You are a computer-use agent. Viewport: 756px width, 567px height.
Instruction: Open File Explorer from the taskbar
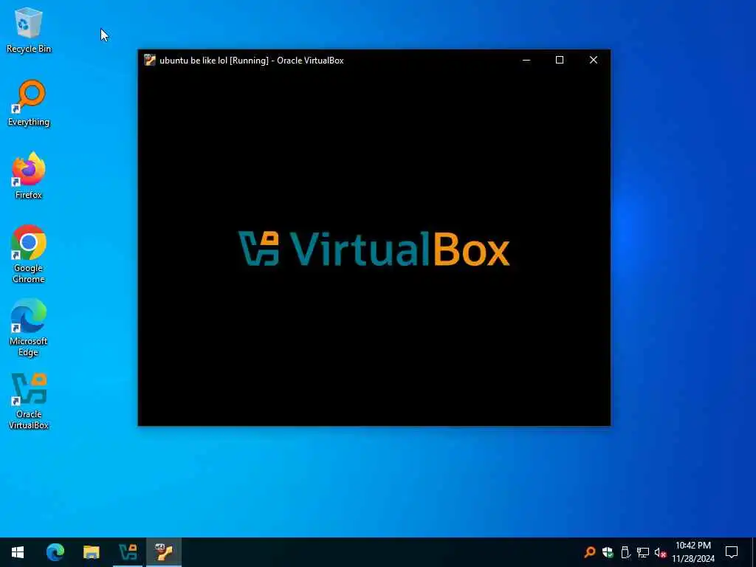pyautogui.click(x=91, y=552)
